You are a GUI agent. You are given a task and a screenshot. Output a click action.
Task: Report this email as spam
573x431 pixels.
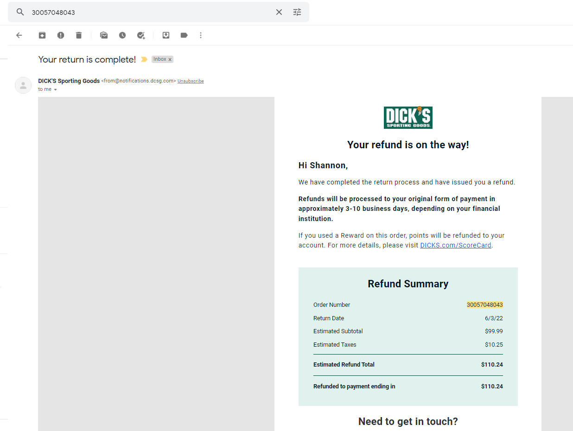[61, 35]
